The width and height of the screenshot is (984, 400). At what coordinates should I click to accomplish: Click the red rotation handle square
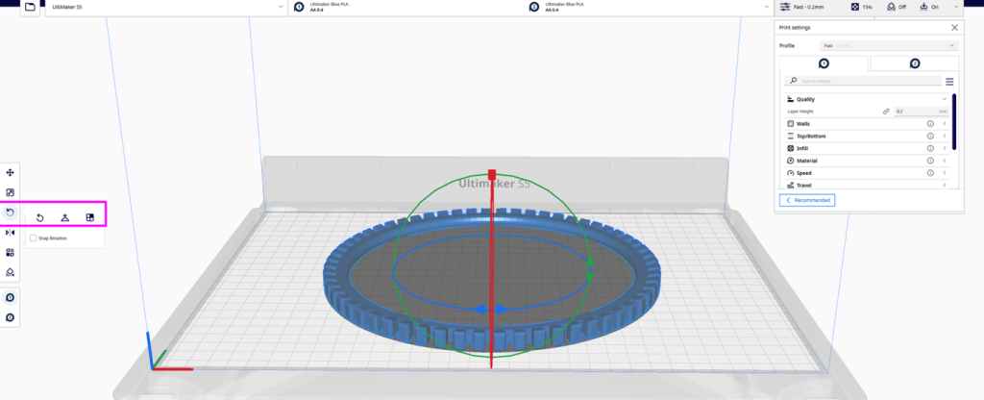(492, 173)
